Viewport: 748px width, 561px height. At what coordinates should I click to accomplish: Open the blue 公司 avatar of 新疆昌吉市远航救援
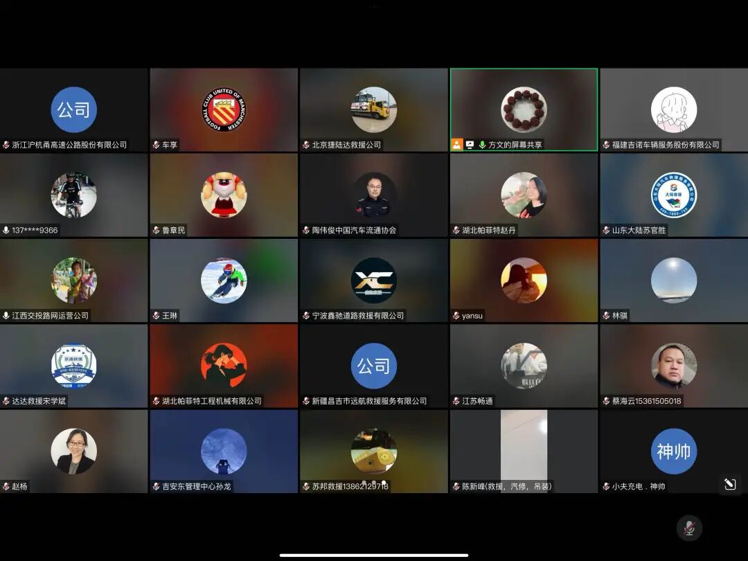374,366
